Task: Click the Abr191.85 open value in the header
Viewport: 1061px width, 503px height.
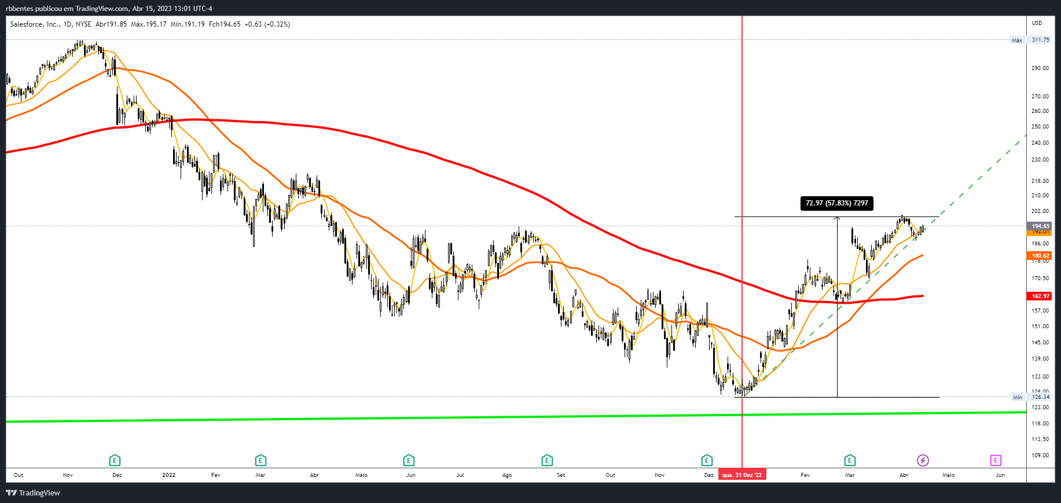Action: point(111,24)
